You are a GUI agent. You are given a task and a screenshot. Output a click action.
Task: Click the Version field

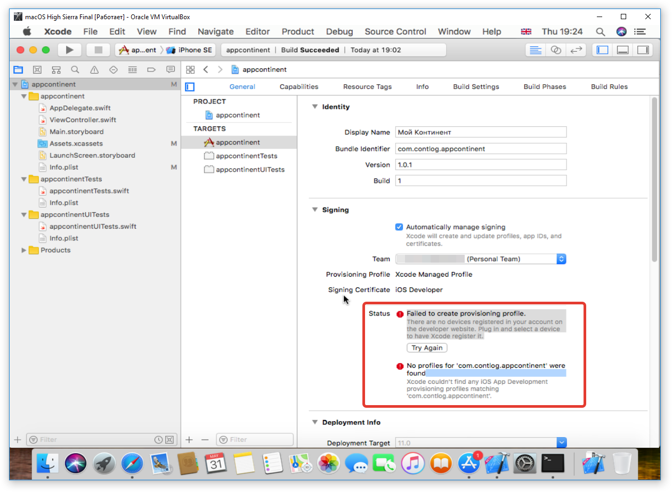click(481, 165)
